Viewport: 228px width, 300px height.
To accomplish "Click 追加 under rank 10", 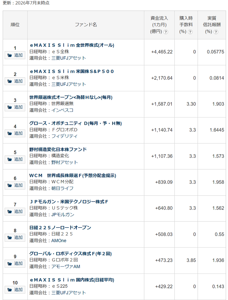I will 15,289.
